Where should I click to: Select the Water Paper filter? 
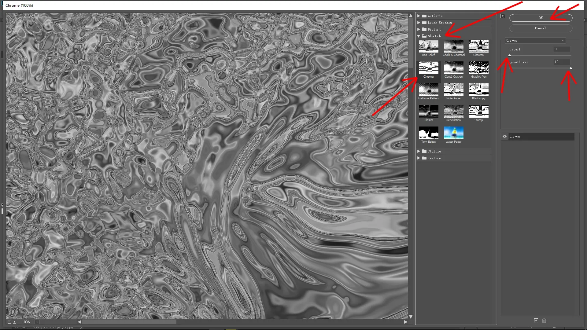pyautogui.click(x=453, y=134)
